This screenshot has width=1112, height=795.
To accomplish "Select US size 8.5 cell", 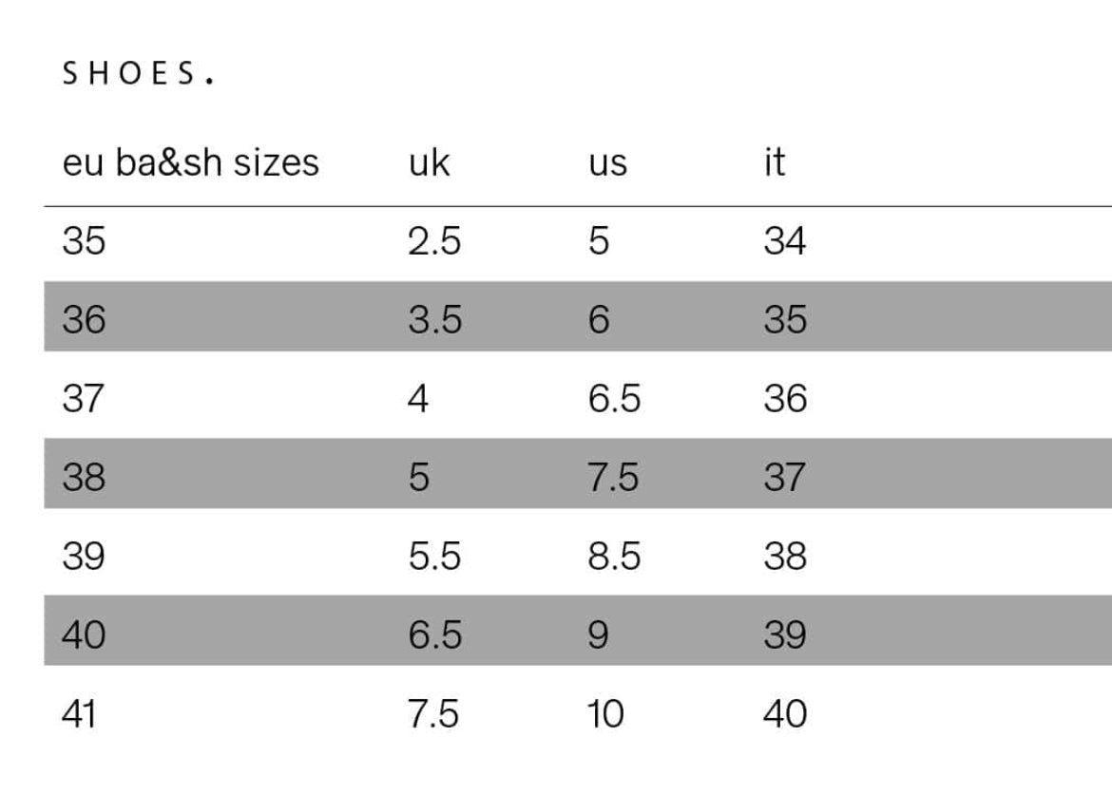I will (614, 556).
